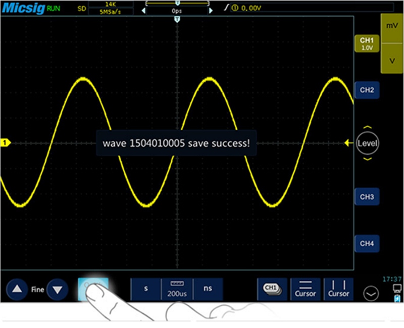Image resolution: width=404 pixels, height=328 pixels.
Task: Collapse the bottom menu with the chevron
Action: (370, 293)
